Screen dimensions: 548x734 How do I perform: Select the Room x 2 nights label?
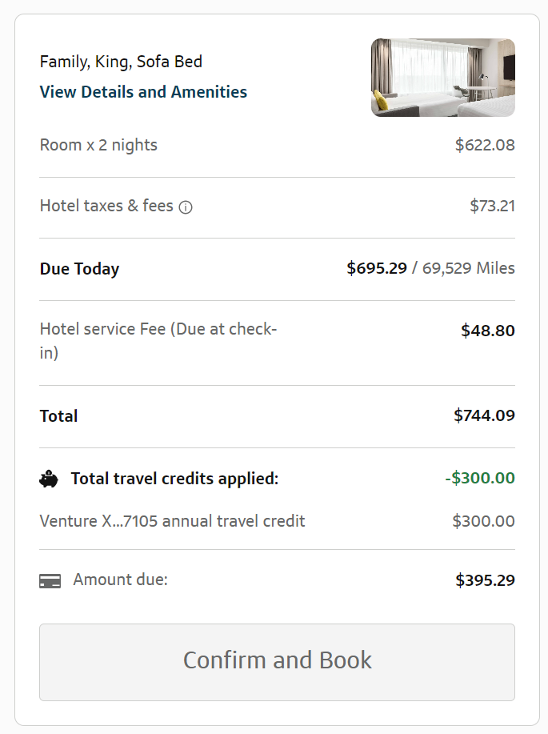(x=98, y=145)
